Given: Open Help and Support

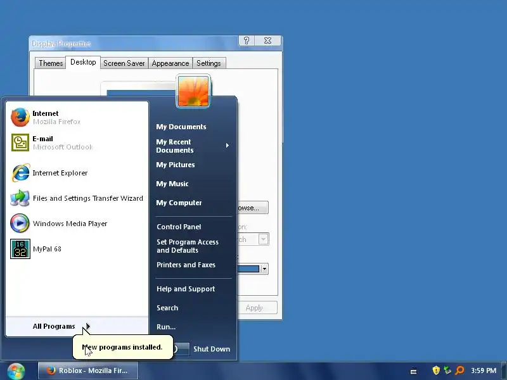Looking at the screenshot, I should coord(186,289).
